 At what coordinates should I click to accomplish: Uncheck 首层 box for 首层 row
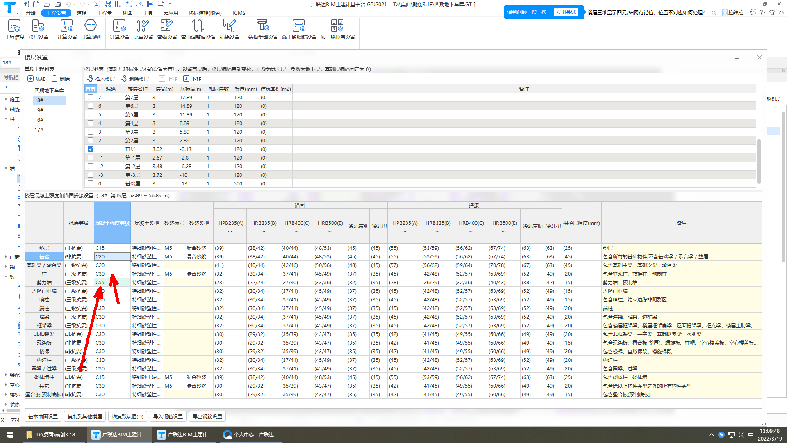tap(91, 149)
